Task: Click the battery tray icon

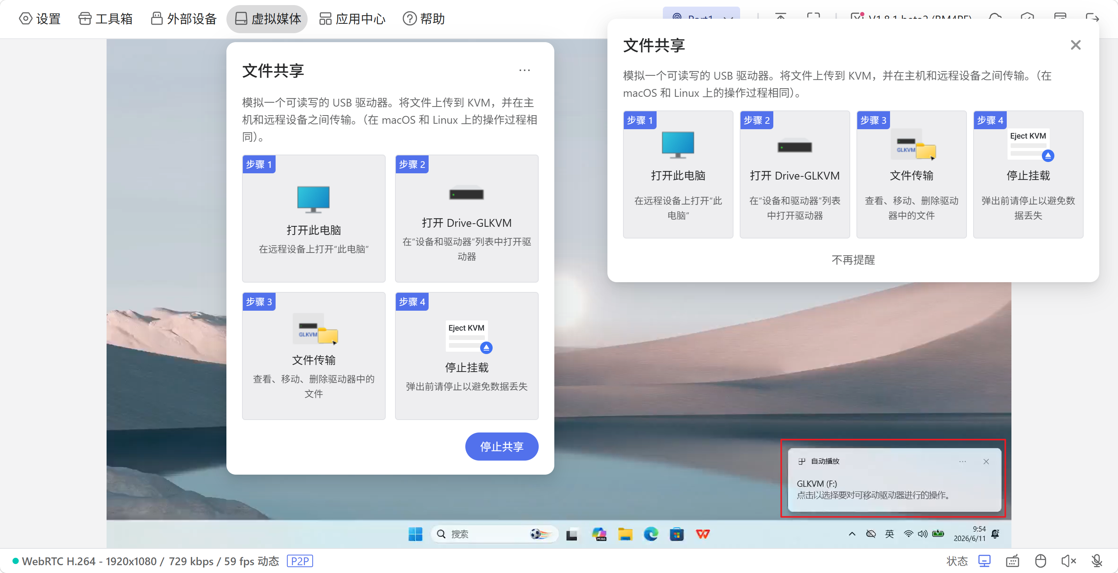Action: 938,534
